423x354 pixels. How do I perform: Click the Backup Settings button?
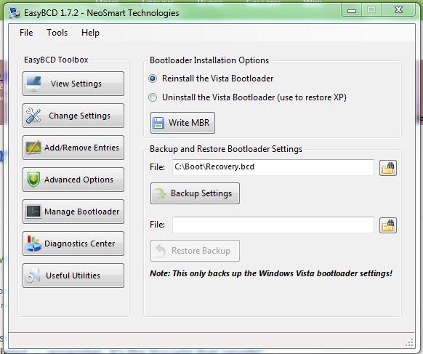coord(195,193)
